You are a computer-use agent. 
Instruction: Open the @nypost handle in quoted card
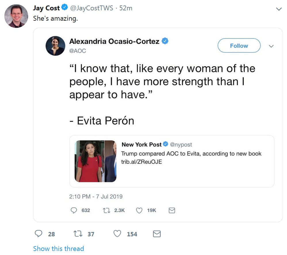tap(181, 145)
